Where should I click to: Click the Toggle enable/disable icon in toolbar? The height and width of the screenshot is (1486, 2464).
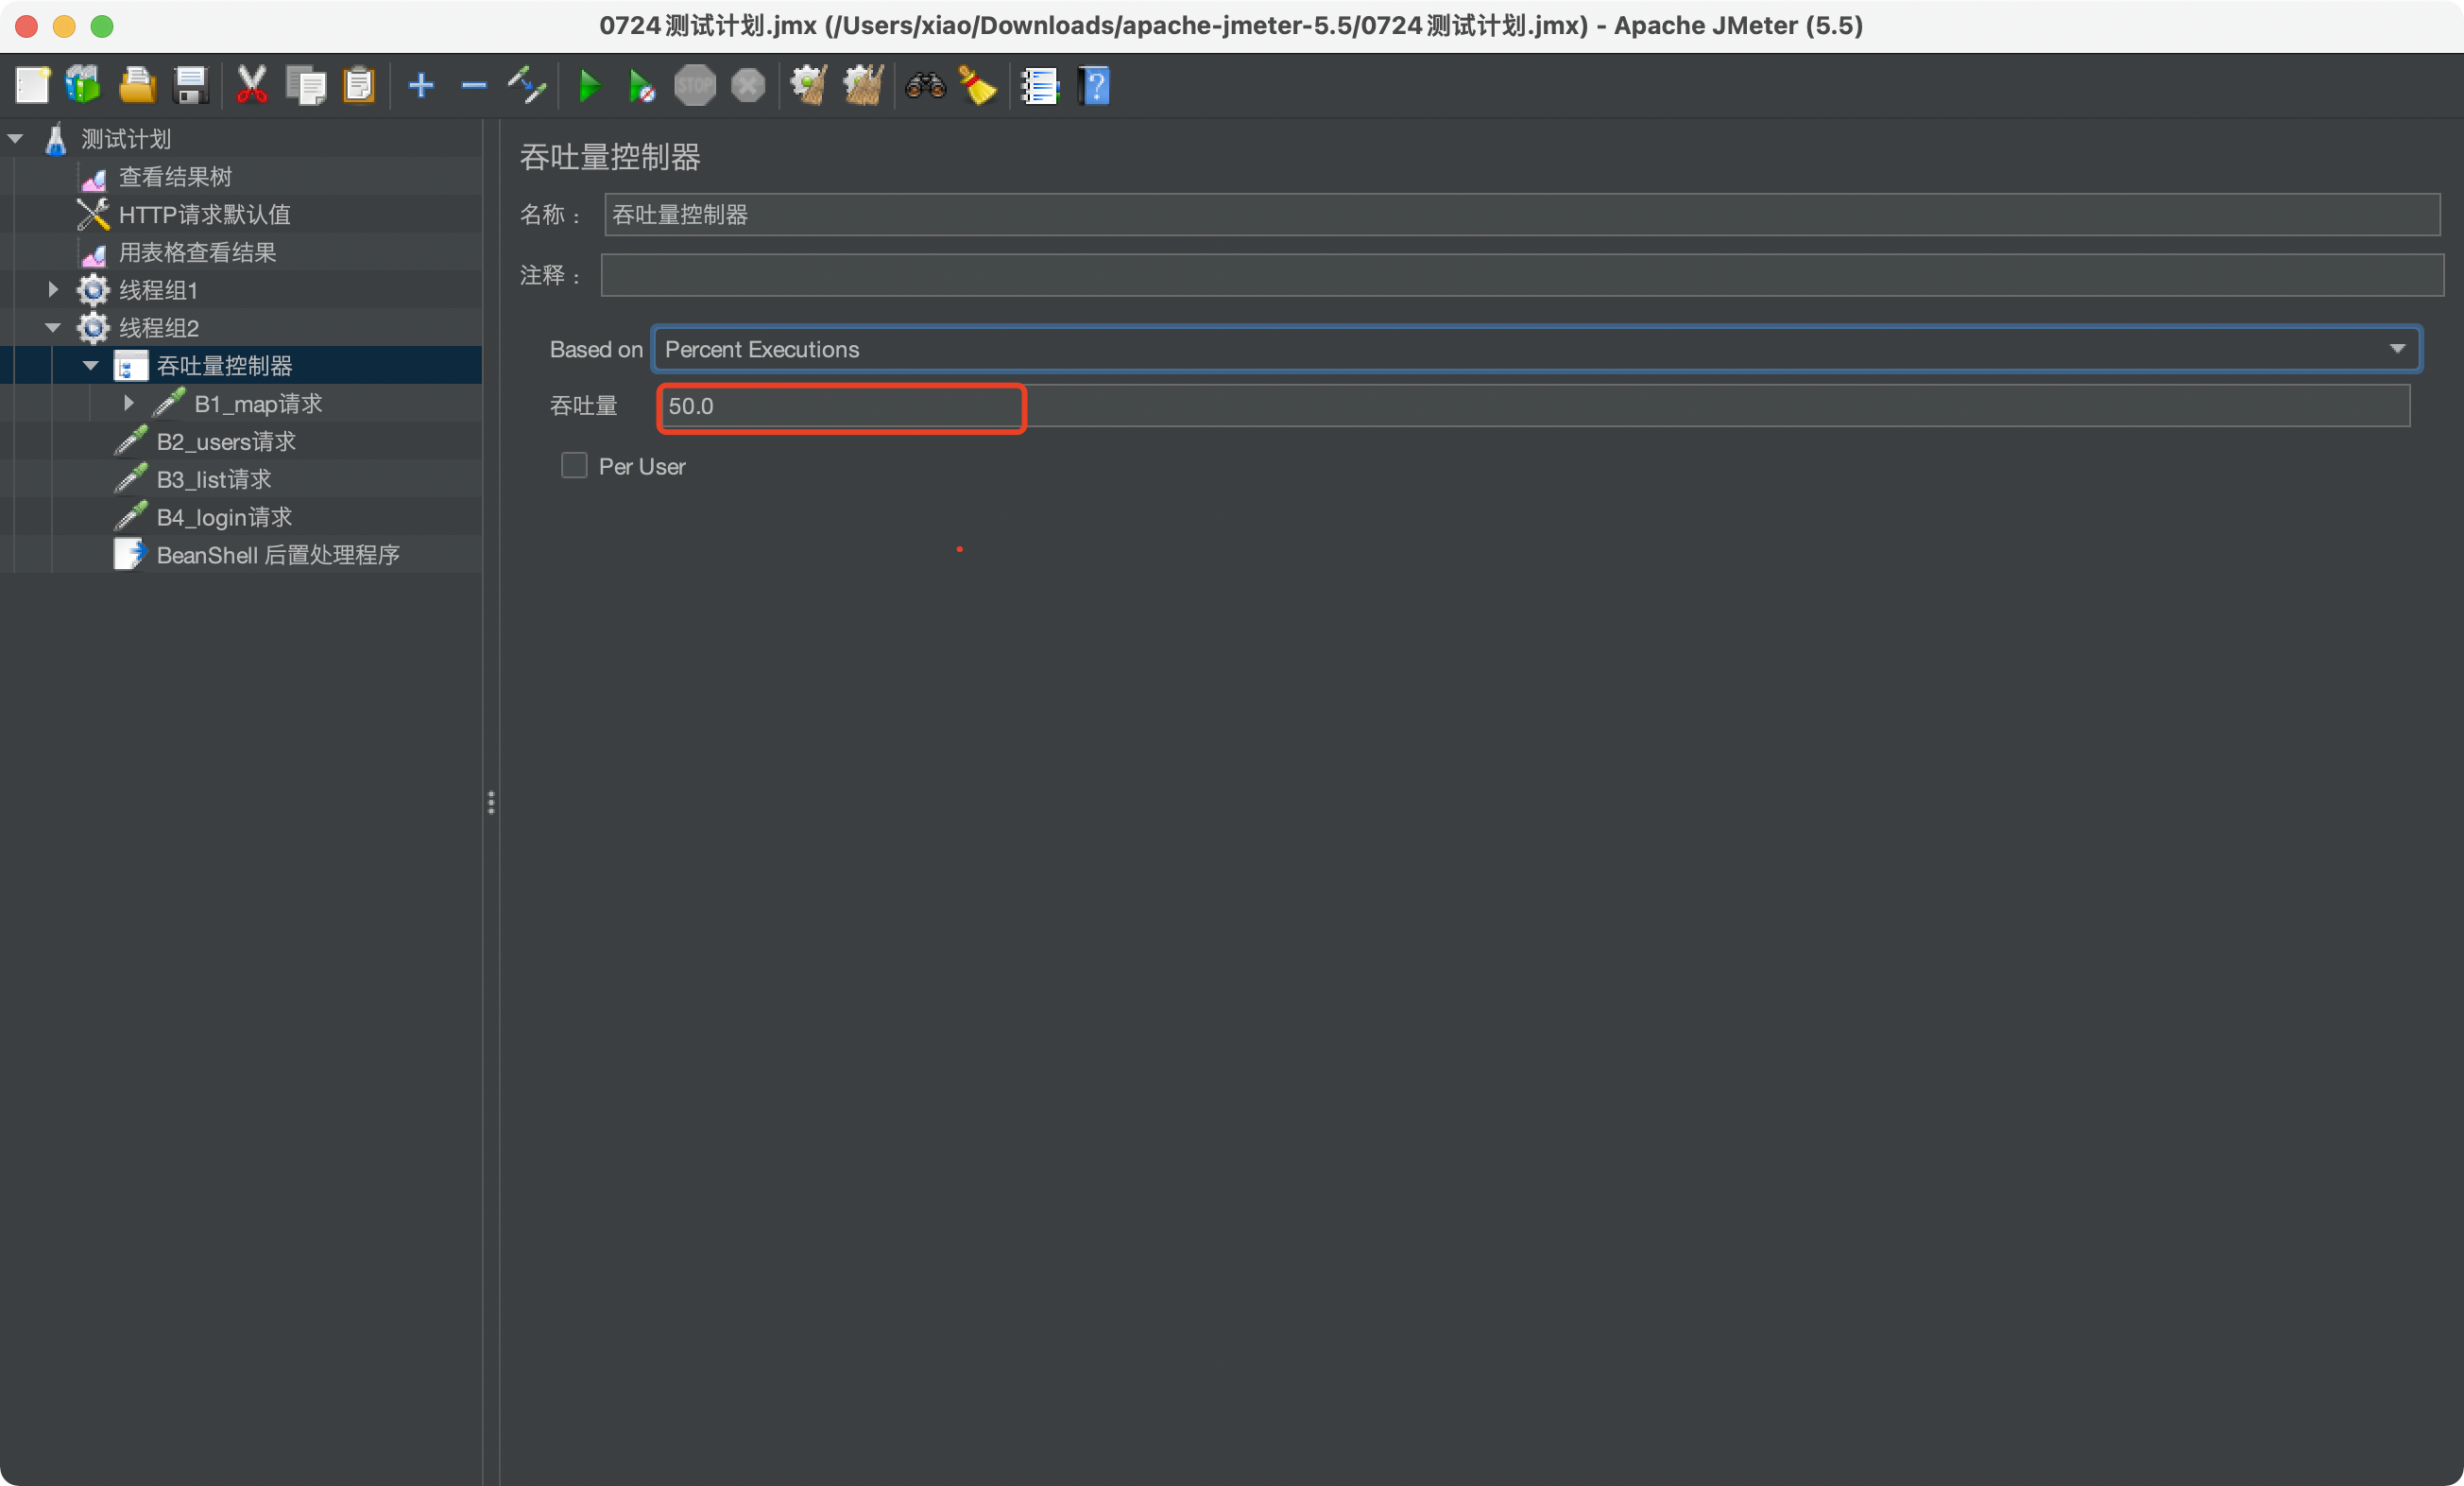coord(526,86)
